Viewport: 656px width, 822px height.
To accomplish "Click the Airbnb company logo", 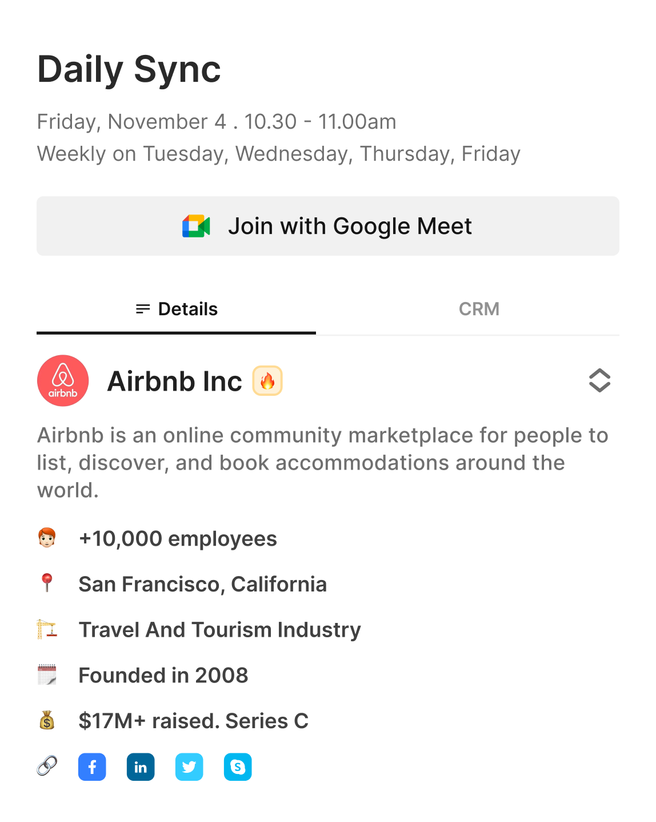I will (63, 381).
